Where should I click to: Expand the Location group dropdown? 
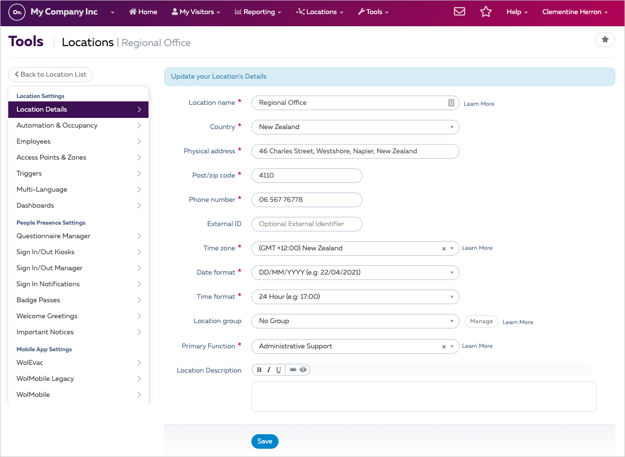(453, 321)
